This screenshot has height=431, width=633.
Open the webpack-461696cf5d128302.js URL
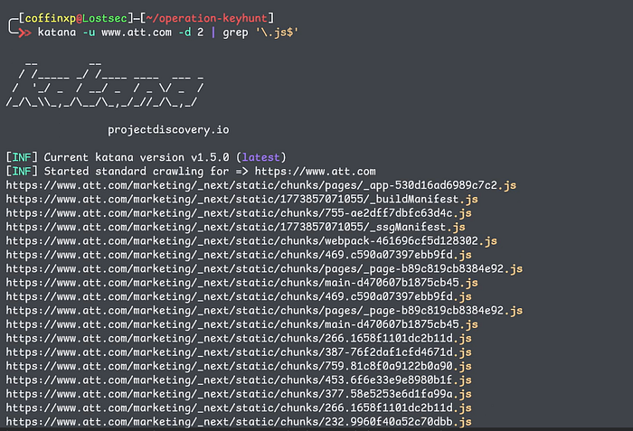(x=251, y=241)
